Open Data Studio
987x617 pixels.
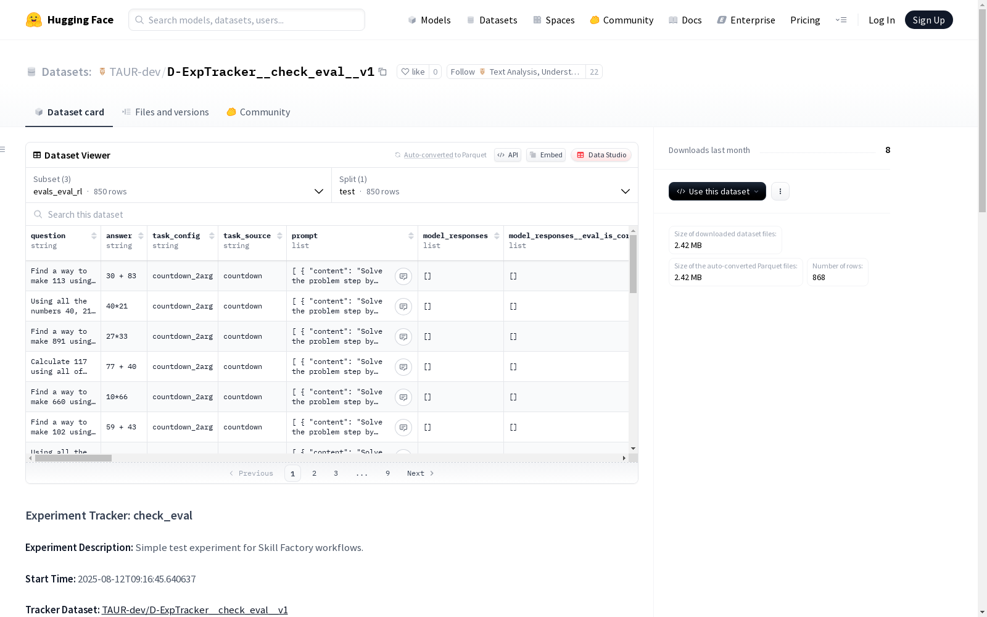(x=601, y=155)
